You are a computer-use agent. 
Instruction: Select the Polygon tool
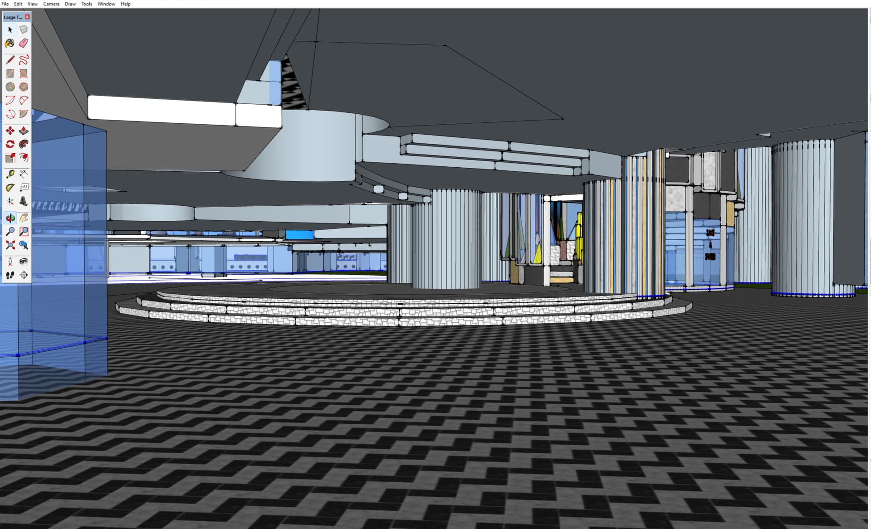coord(24,87)
